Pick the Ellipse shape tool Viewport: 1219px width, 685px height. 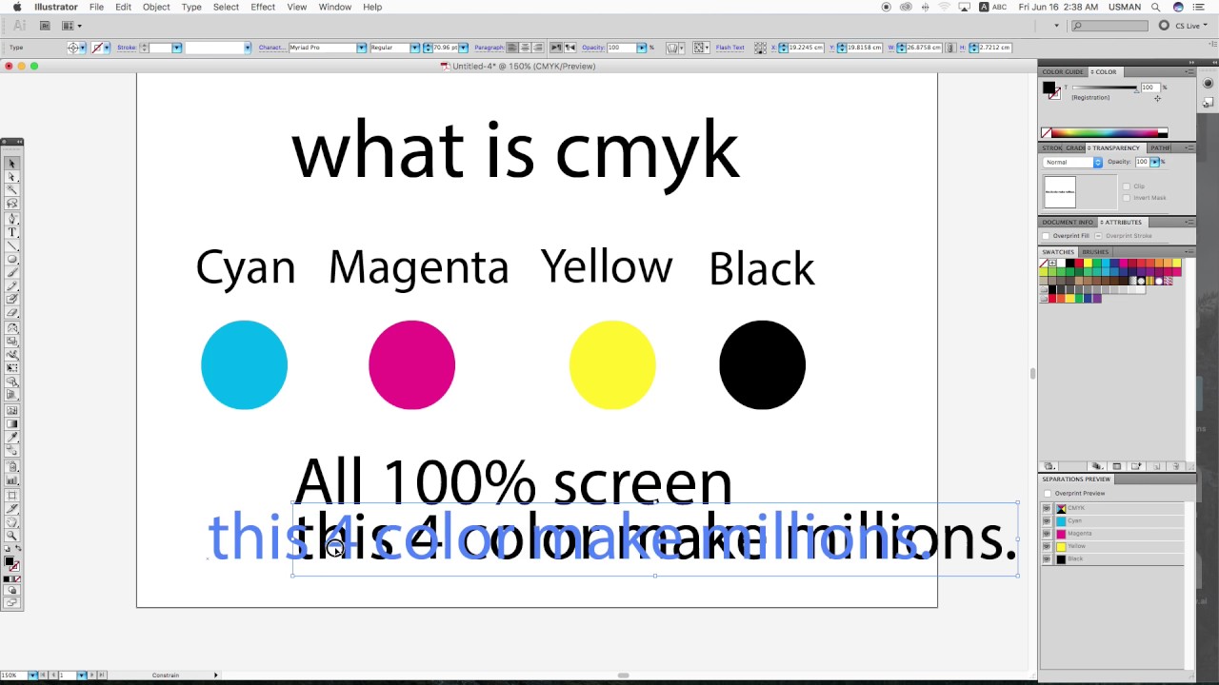[x=11, y=259]
